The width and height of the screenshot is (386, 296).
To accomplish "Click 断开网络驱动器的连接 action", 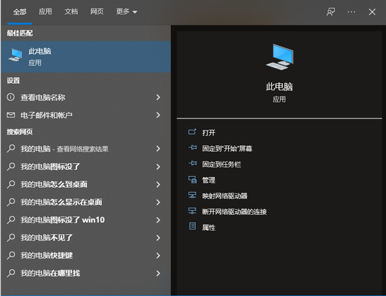I will 234,212.
